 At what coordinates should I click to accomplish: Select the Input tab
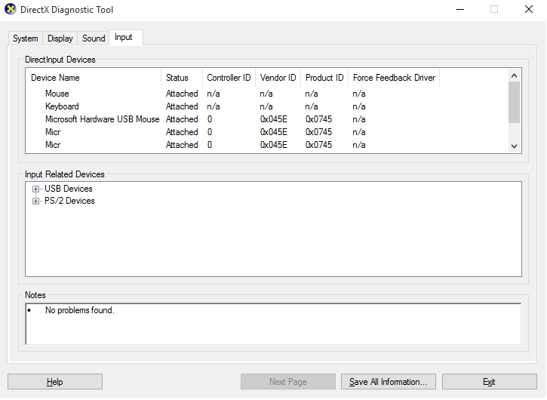[124, 38]
